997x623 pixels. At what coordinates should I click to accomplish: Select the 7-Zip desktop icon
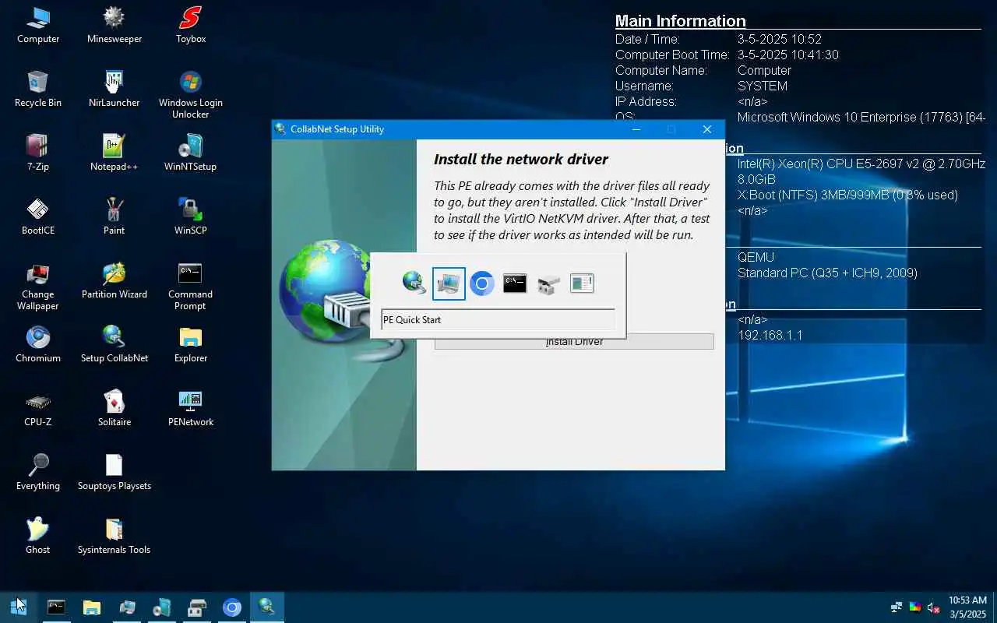37,153
